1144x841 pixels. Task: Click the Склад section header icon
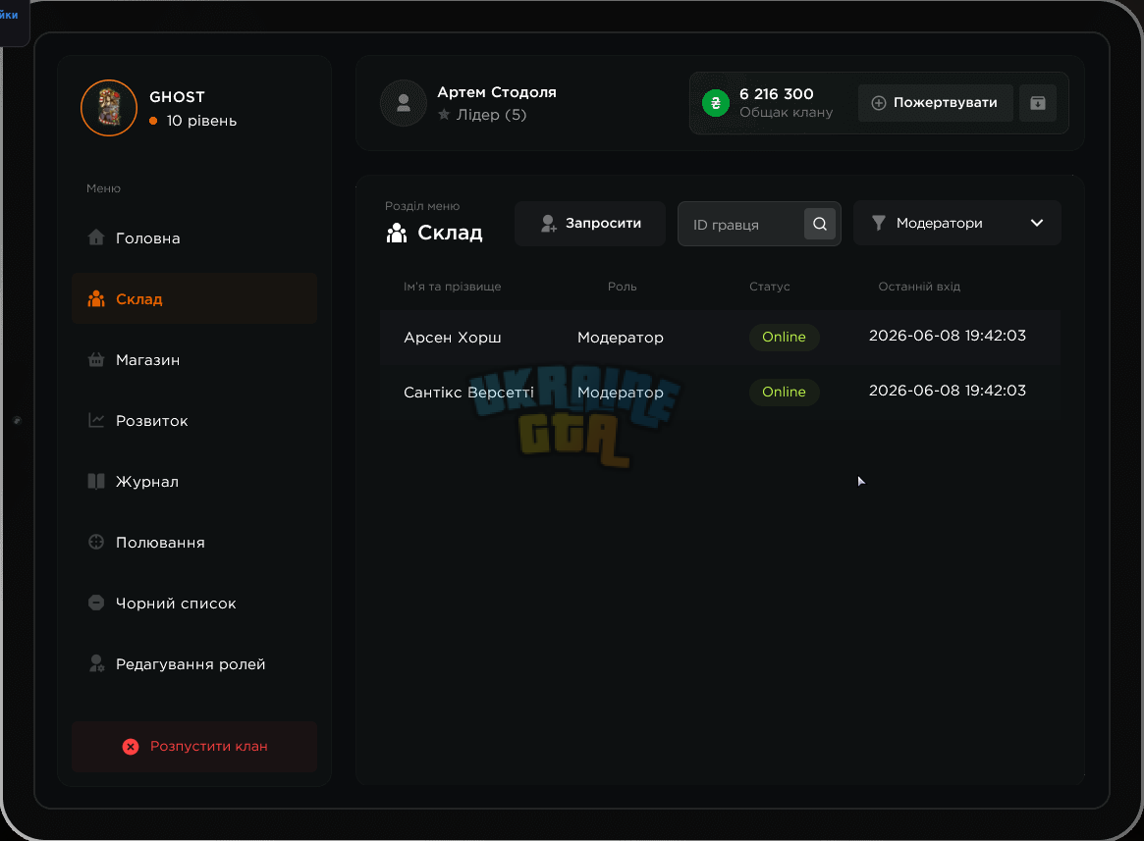397,234
